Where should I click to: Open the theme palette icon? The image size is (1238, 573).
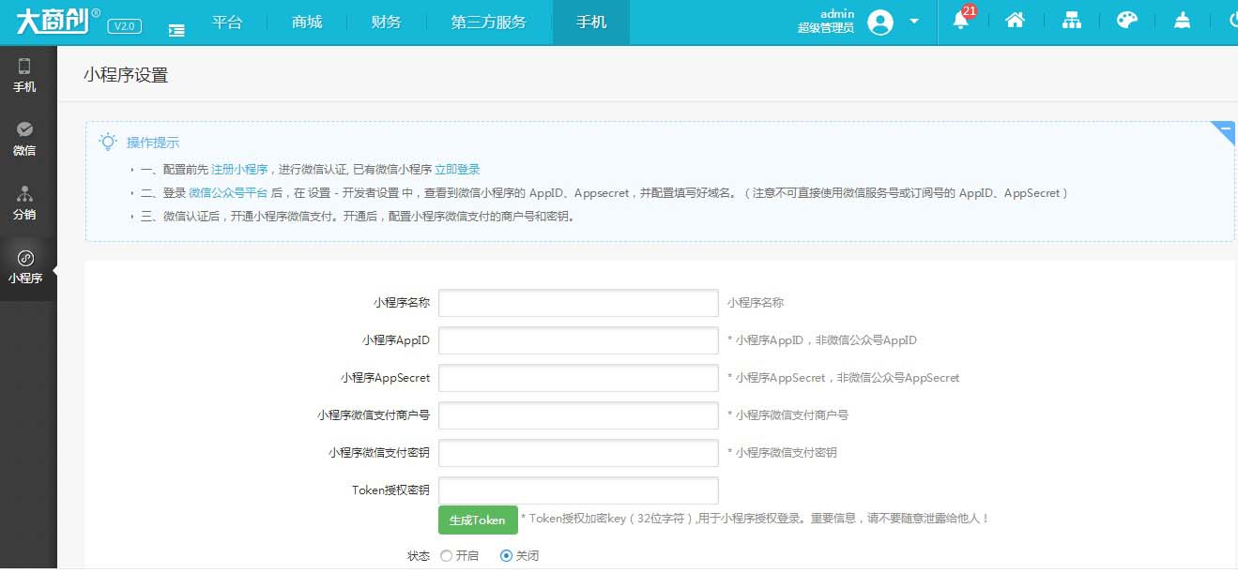tap(1127, 21)
